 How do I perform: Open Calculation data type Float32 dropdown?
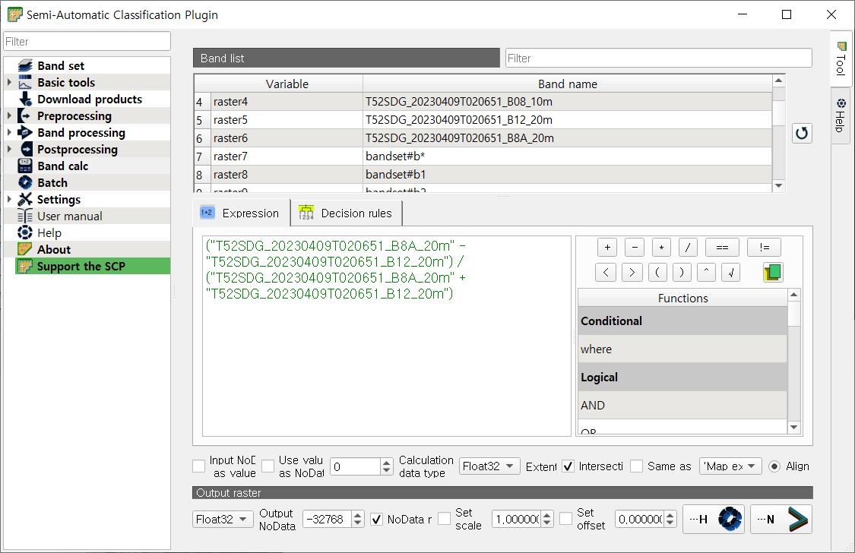click(489, 466)
